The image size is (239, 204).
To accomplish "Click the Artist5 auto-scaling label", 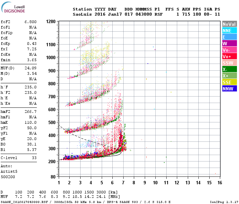I will [x=9, y=171].
